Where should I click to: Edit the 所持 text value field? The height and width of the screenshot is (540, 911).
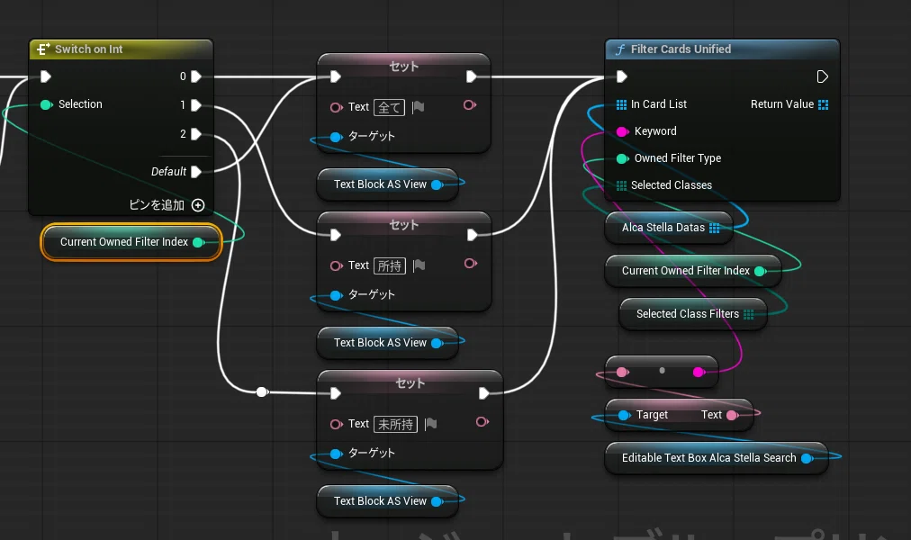click(390, 265)
